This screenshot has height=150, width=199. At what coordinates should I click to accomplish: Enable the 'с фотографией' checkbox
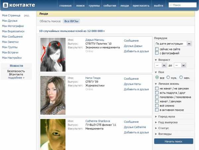tap(157, 53)
